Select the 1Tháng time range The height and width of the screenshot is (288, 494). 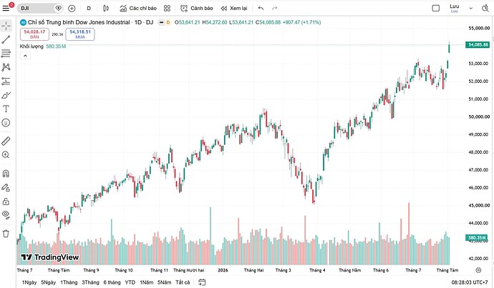pyautogui.click(x=69, y=282)
